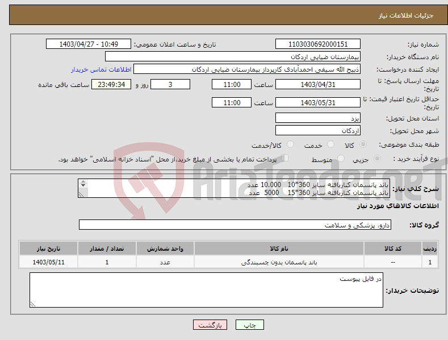Click the quantity cell 1 in the table
The height and width of the screenshot is (340, 448).
pos(107,262)
